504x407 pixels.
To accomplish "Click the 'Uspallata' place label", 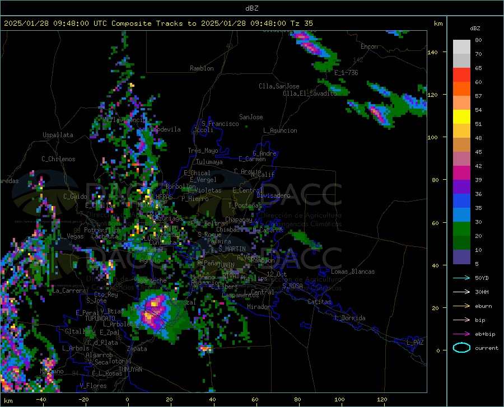I will pyautogui.click(x=58, y=135).
